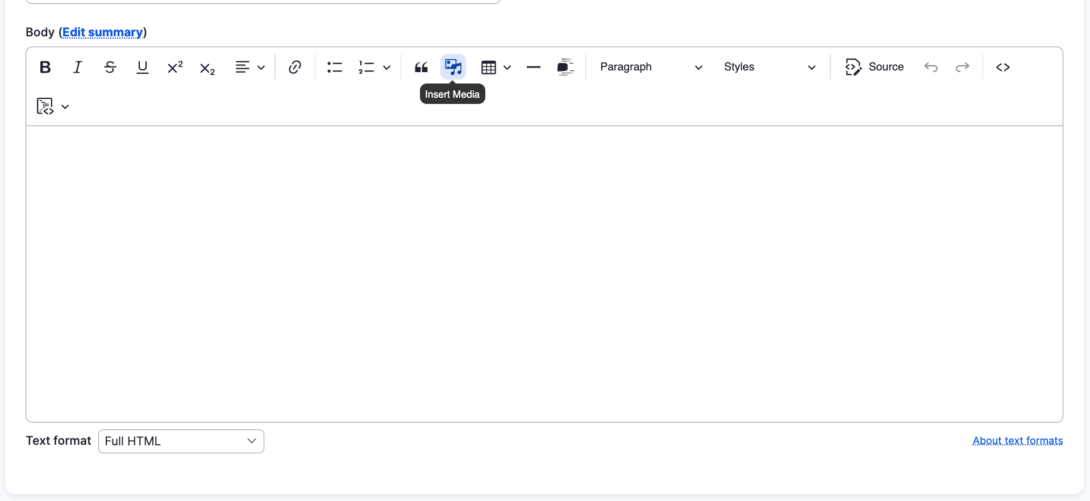This screenshot has height=501, width=1090.
Task: Open the About text formats link
Action: 1018,441
